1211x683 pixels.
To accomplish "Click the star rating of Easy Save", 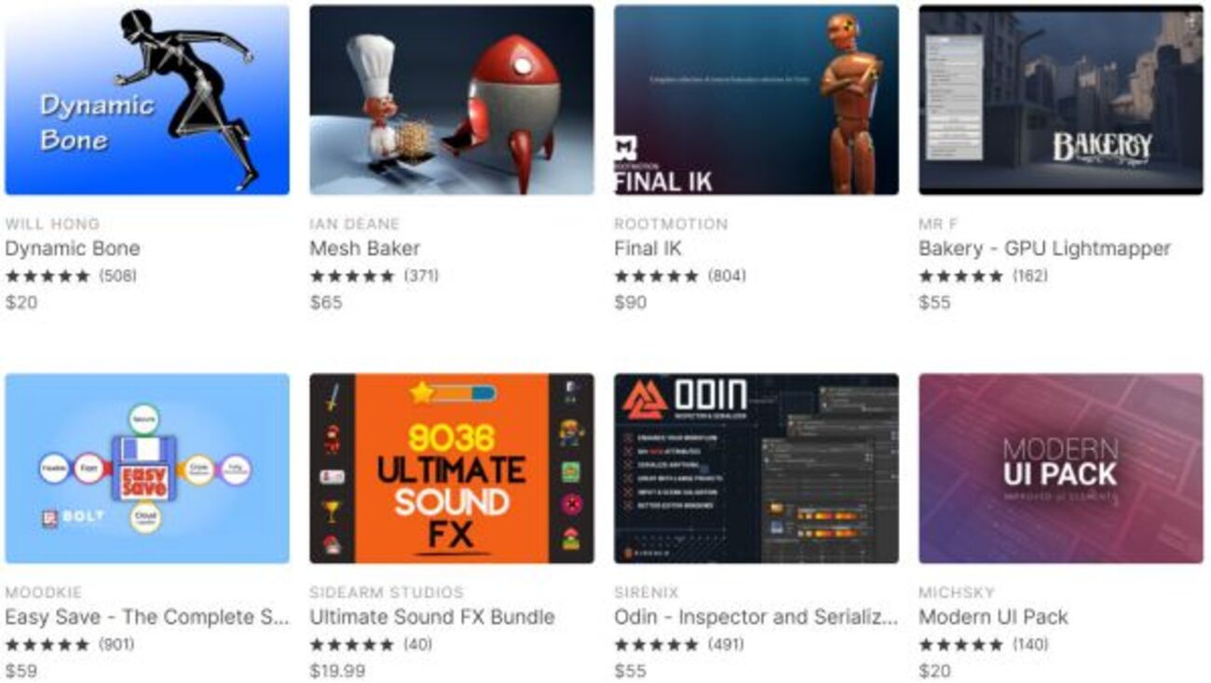I will [x=48, y=645].
